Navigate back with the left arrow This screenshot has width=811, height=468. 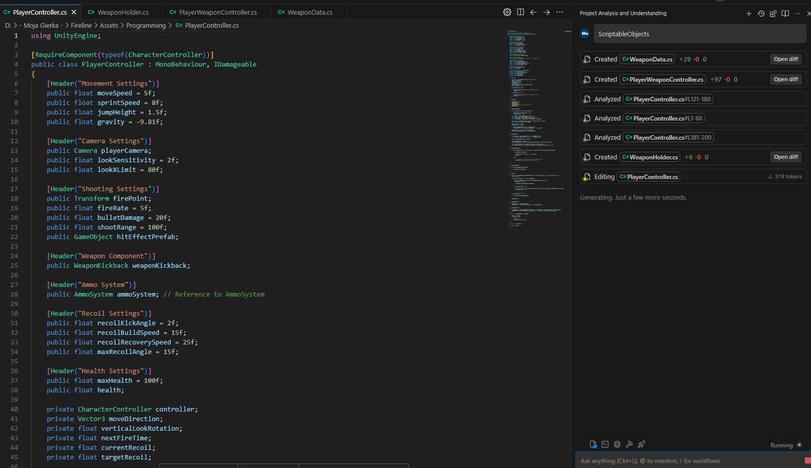533,12
